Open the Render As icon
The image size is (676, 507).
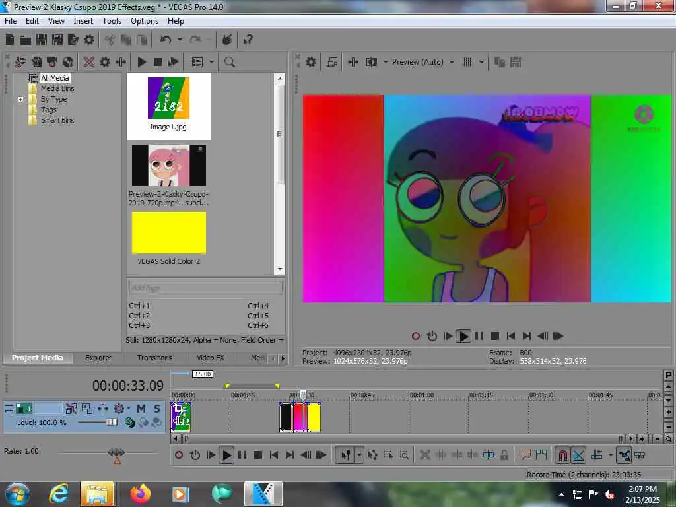tap(73, 40)
